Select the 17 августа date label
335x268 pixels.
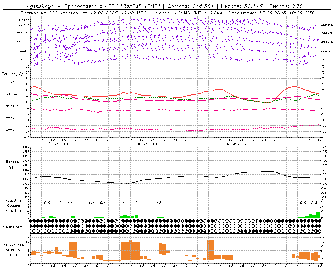(x=57, y=144)
